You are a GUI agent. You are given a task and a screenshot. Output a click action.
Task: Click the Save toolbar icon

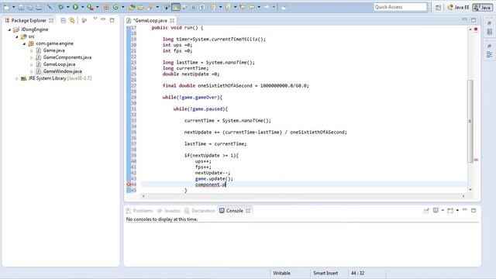21,7
